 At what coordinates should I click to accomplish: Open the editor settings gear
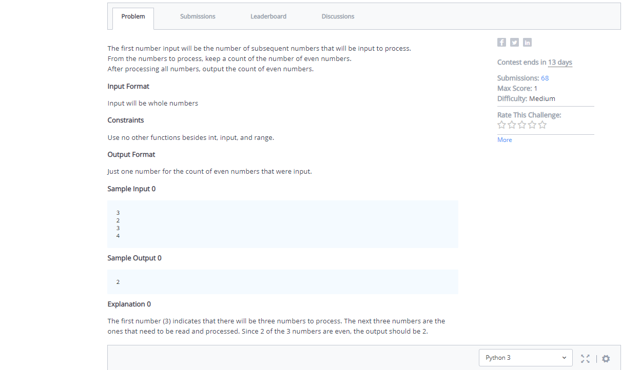tap(606, 359)
